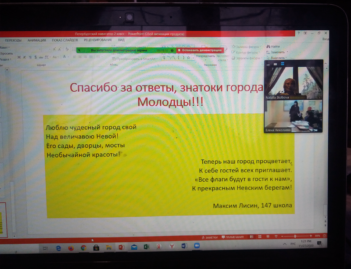This screenshot has width=351, height=269.
Task: Select the yellow slide thumbnail
Action: pyautogui.click(x=3, y=220)
